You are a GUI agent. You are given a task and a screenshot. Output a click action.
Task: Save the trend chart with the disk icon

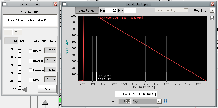[212, 18]
